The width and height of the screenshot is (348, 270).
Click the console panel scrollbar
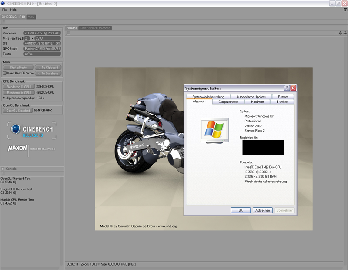[x=62, y=221]
